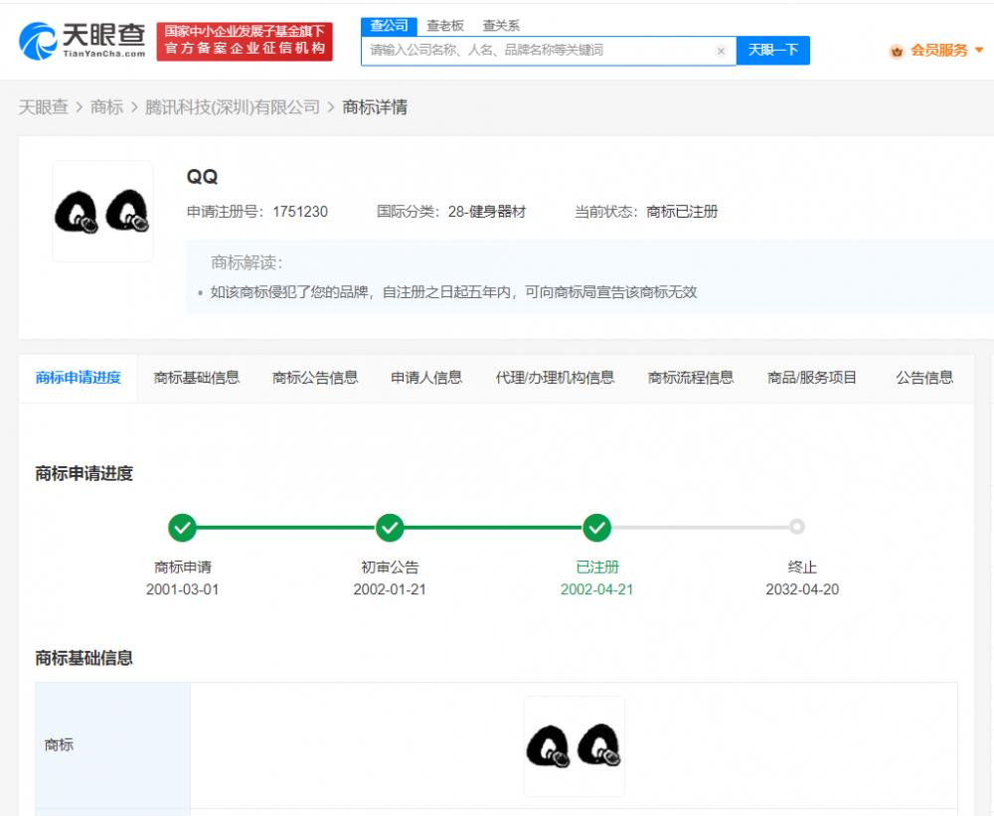Open the 申请人信息 tab
994x816 pixels.
tap(425, 378)
